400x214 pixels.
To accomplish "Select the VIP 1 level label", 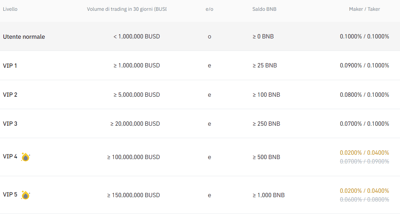I will click(x=10, y=66).
